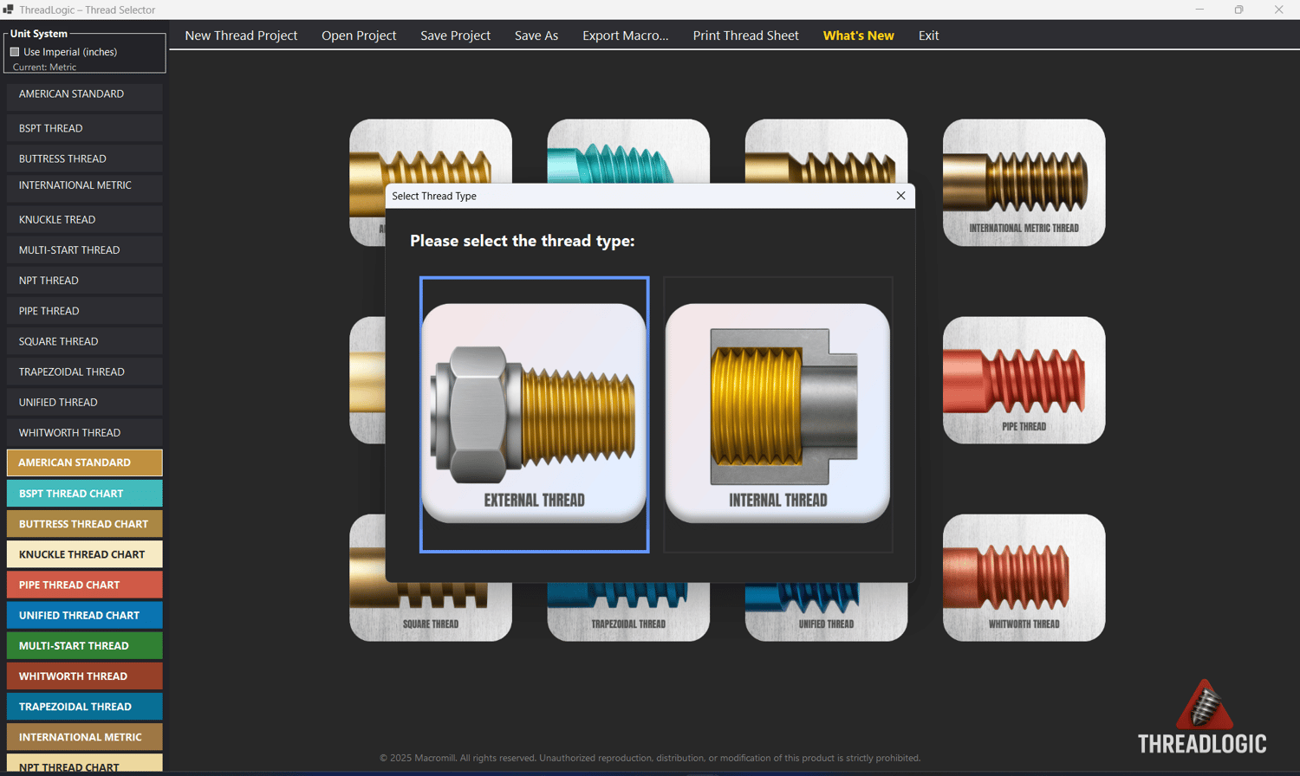Click 'Please select the thread type:' heading

522,241
